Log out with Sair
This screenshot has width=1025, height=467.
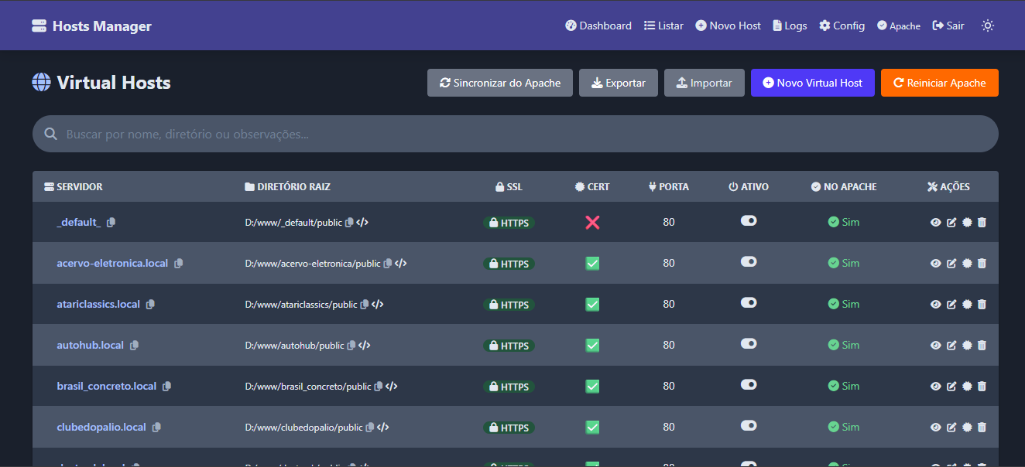click(948, 26)
